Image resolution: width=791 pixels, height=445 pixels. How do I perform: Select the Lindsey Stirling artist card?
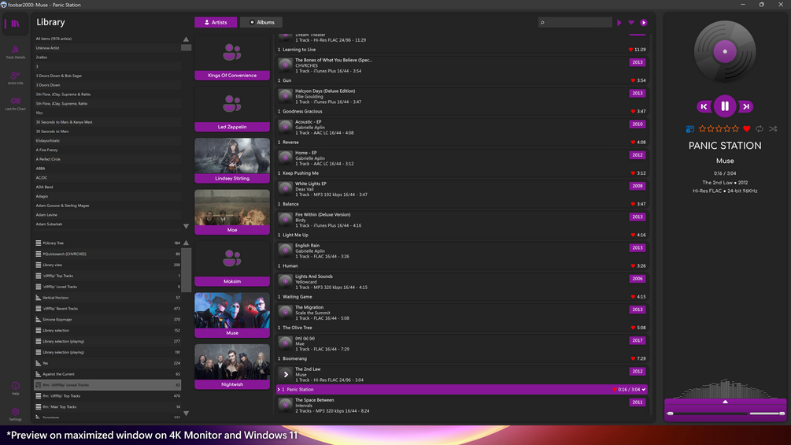pos(232,161)
